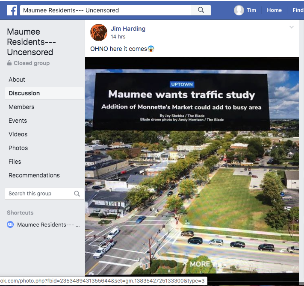
Task: Click Tim's profile avatar in the header
Action: [239, 10]
